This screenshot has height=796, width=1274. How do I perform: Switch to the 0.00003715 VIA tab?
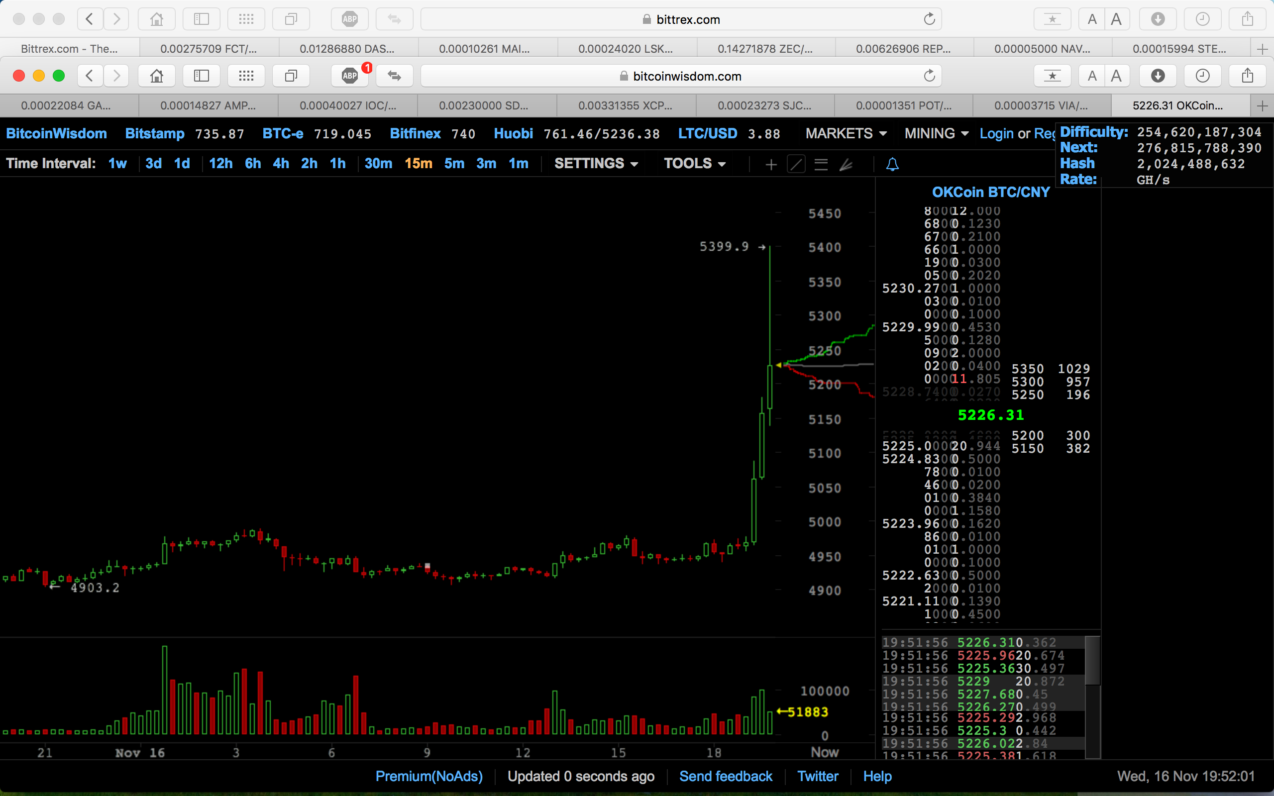[1041, 106]
